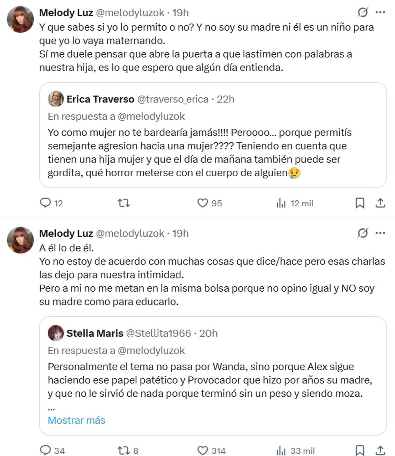The image size is (395, 456).
Task: Bookmark the first tweet
Action: (x=360, y=203)
